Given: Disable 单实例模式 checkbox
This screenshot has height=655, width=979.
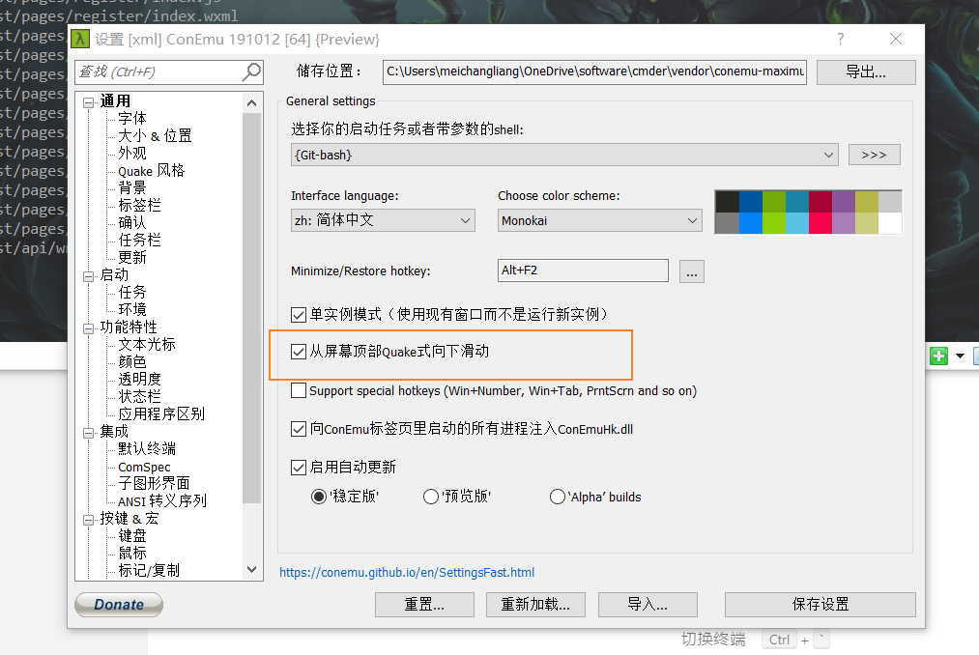Looking at the screenshot, I should [x=299, y=314].
